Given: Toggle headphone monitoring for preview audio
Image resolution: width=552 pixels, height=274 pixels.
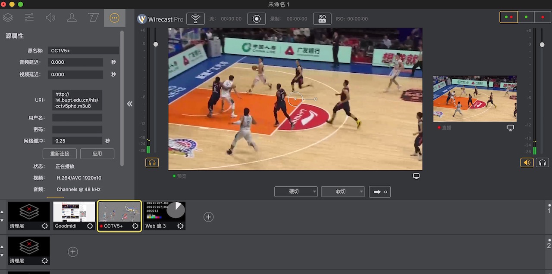Looking at the screenshot, I should (x=152, y=163).
